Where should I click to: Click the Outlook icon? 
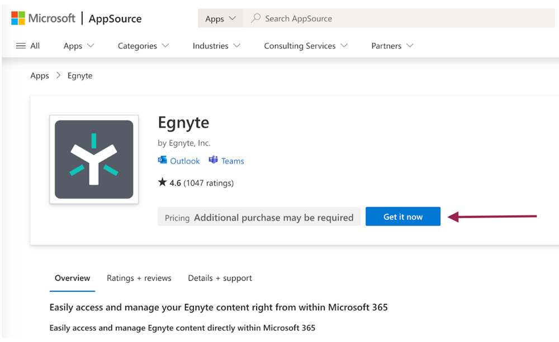163,161
